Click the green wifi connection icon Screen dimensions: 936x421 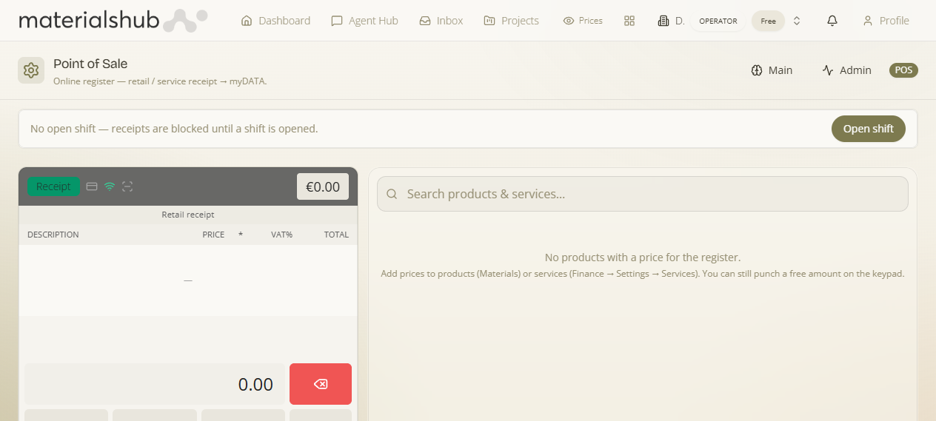(110, 186)
